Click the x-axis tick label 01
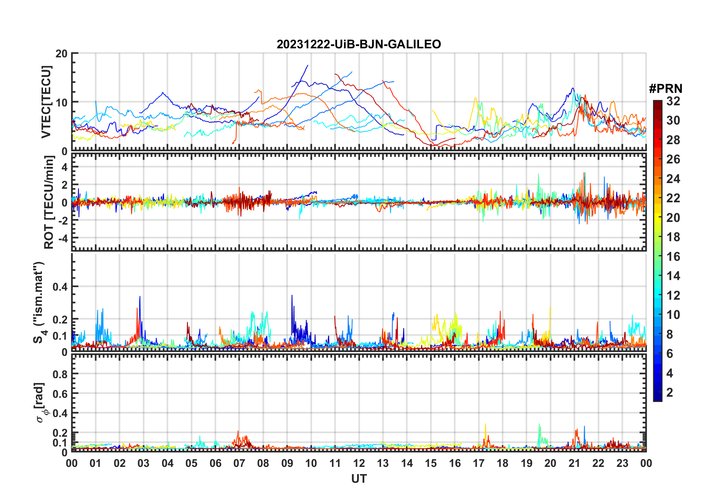The width and height of the screenshot is (718, 502). tap(96, 463)
